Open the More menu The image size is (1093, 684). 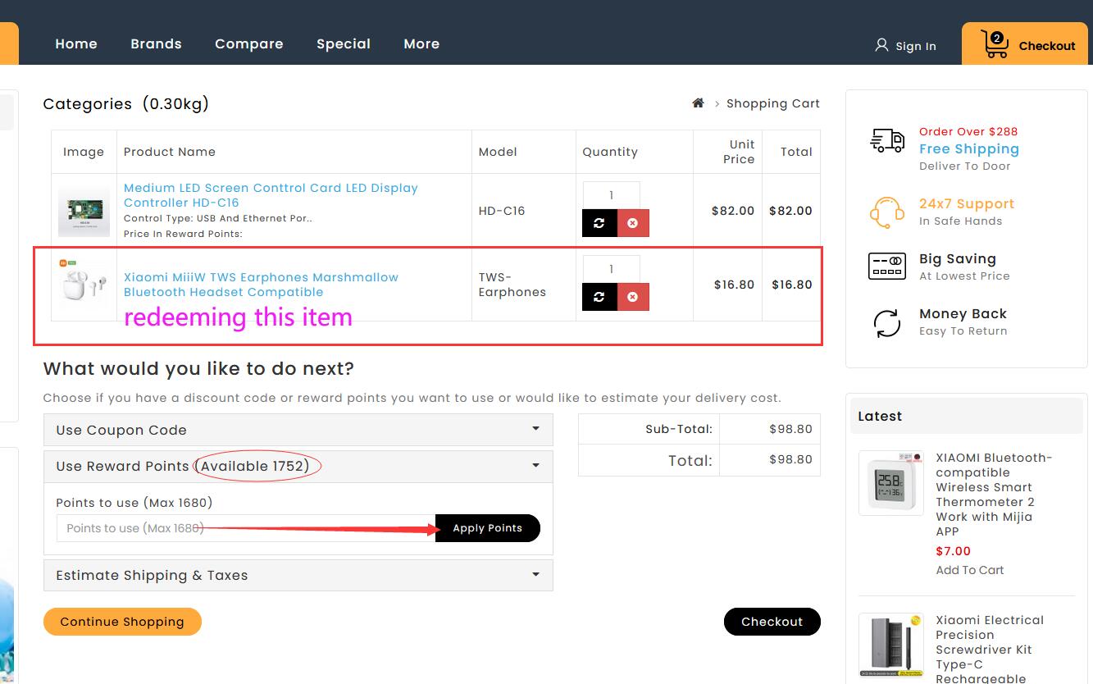coord(421,44)
